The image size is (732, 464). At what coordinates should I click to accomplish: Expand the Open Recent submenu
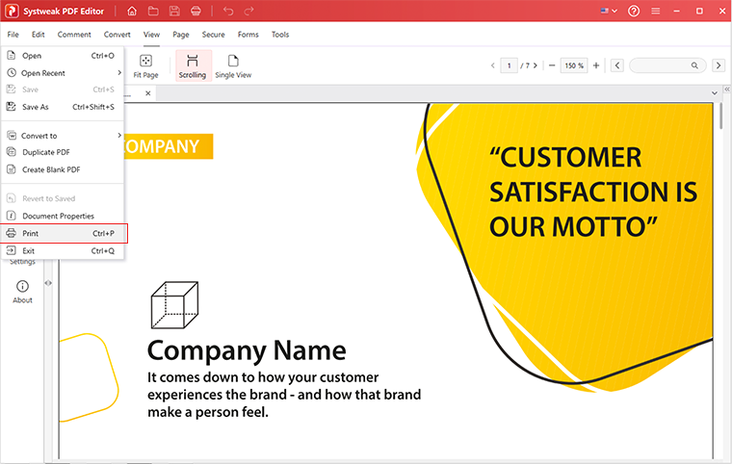[x=62, y=73]
